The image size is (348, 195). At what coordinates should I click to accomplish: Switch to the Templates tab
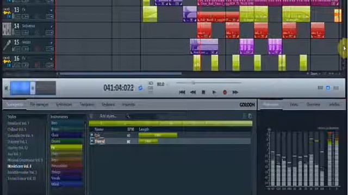click(87, 105)
